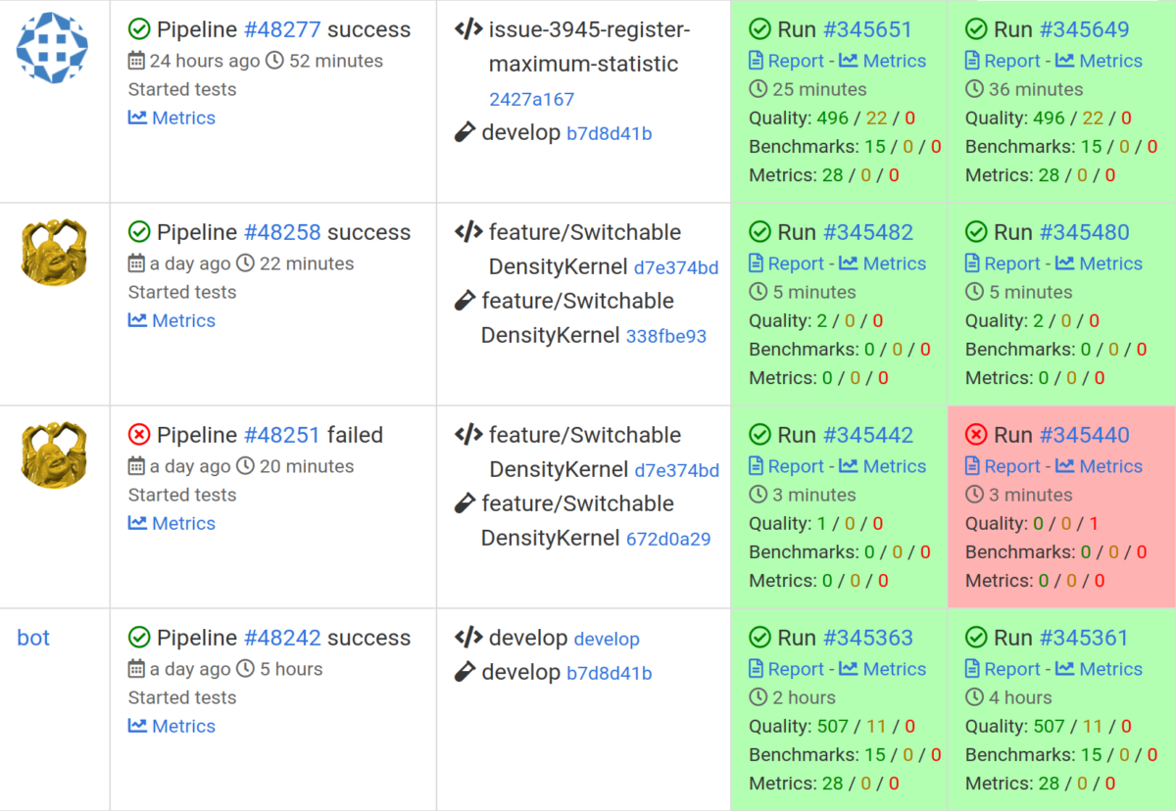This screenshot has height=811, width=1176.
Task: Open the Run #345482 link
Action: [867, 232]
